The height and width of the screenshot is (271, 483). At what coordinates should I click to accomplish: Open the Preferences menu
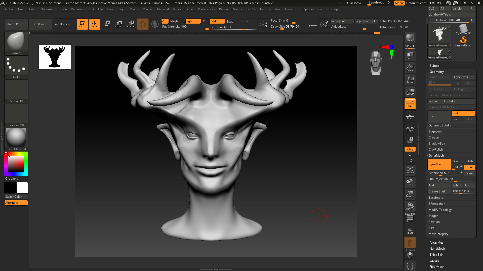tap(206, 9)
